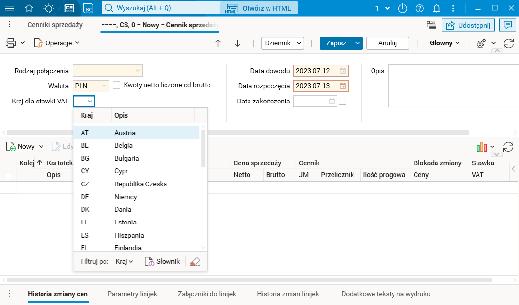Open the settings gears icon
This screenshot has height=305, width=519.
[x=481, y=43]
